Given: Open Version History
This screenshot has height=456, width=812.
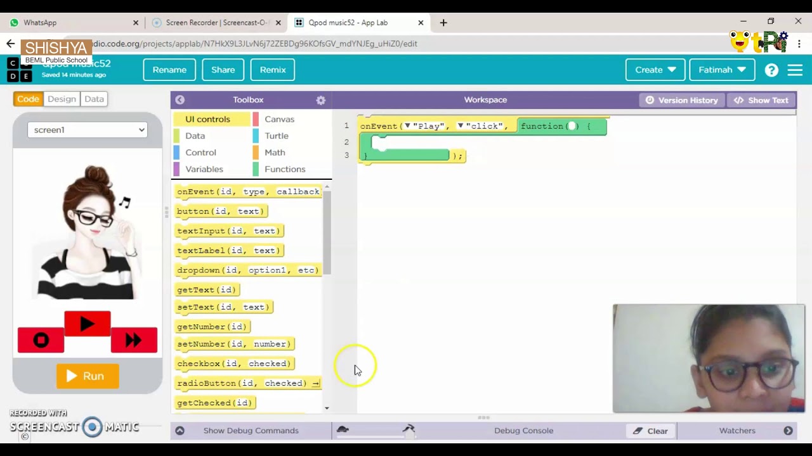Looking at the screenshot, I should pos(682,100).
